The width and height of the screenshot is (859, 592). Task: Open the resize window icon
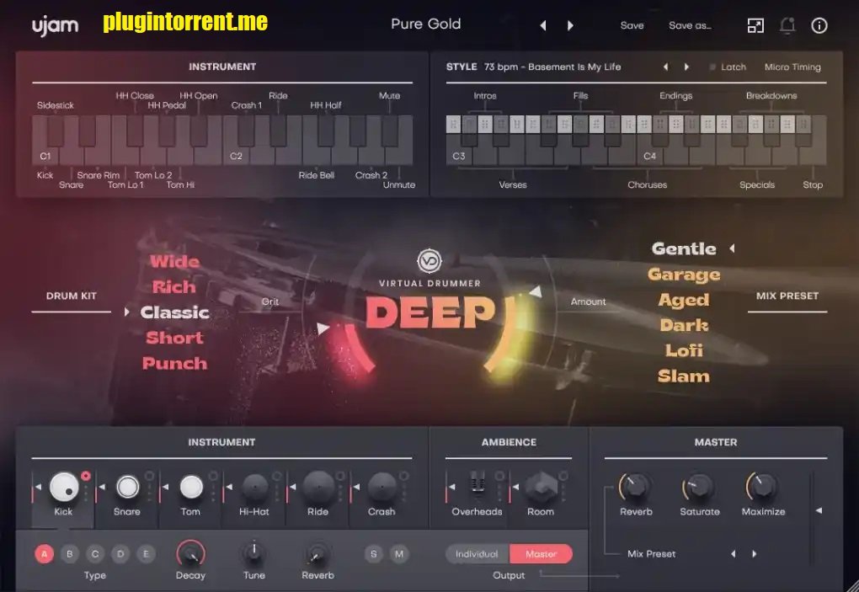(755, 25)
